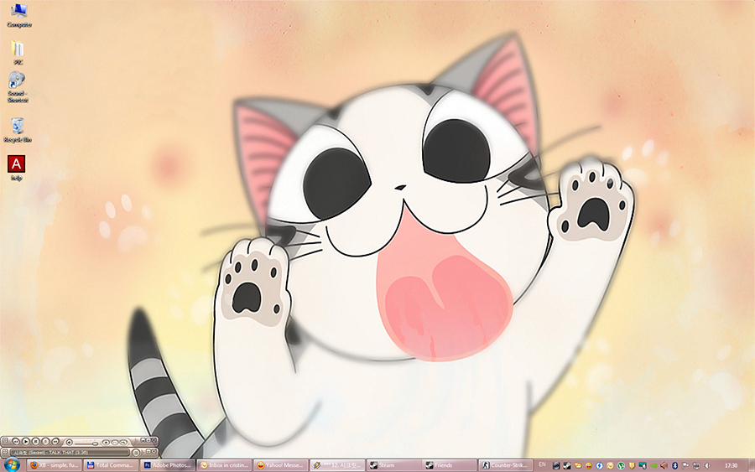The image size is (755, 472).
Task: Switch to Yahoo! Messenger taskbar button
Action: click(280, 465)
